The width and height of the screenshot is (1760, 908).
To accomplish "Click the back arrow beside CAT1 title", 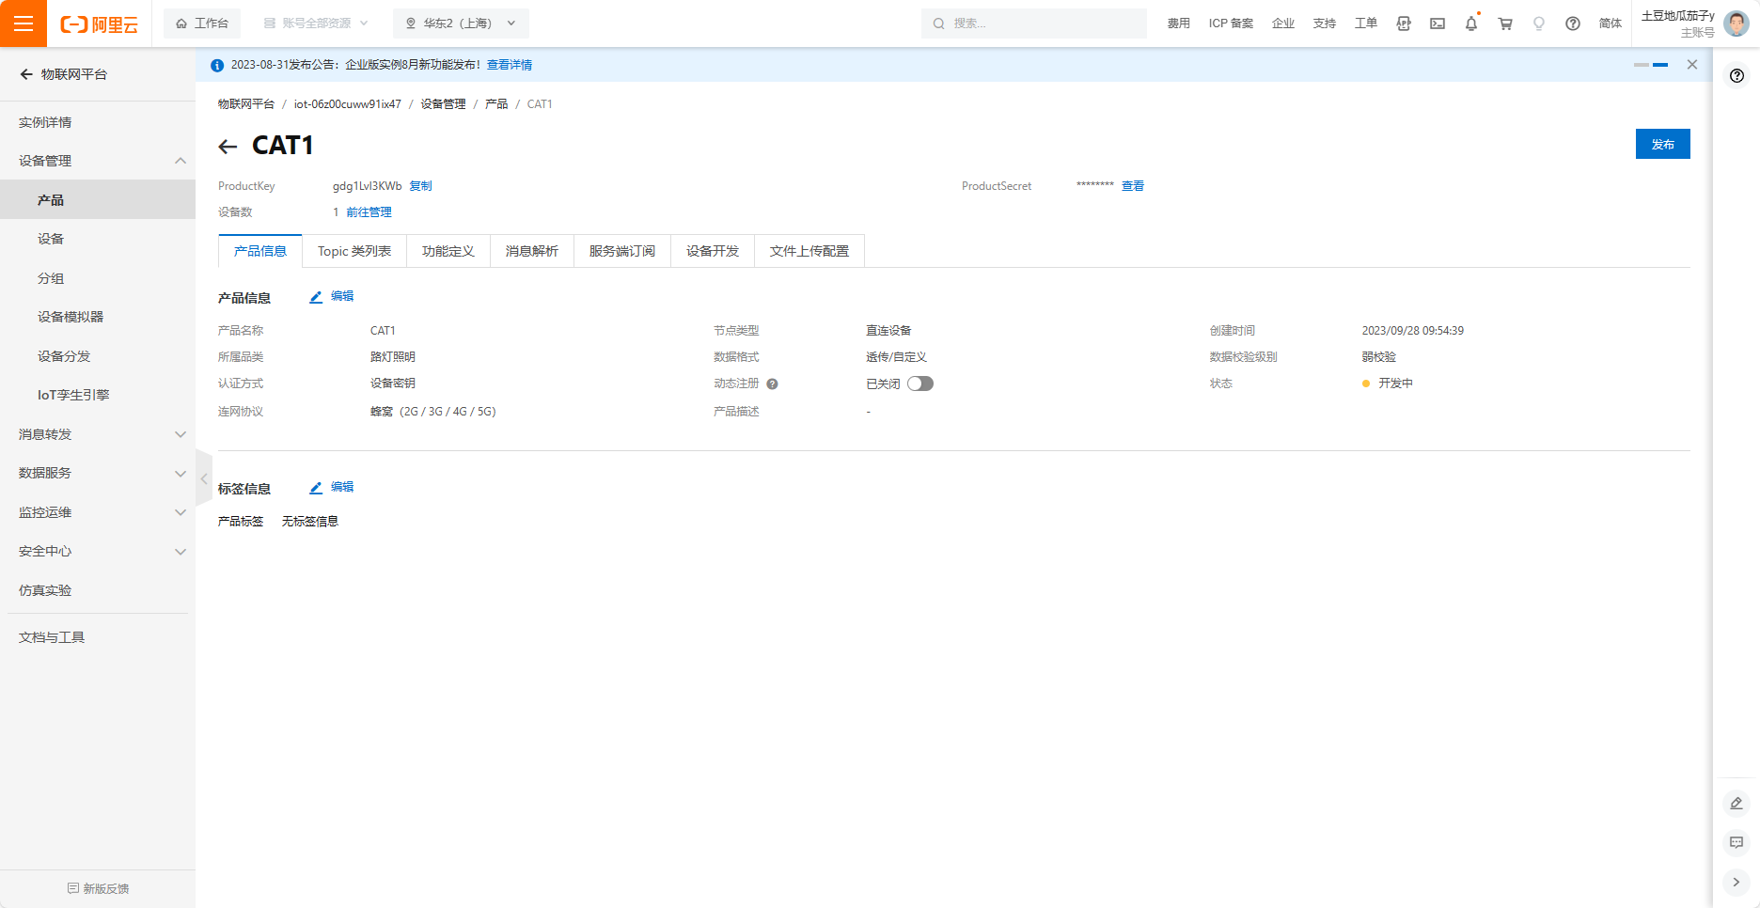I will [228, 147].
